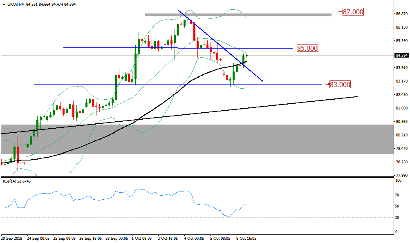Click the dropdown triangle beside UKOil,H4
The width and height of the screenshot is (410, 243).
point(4,4)
